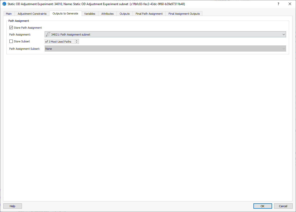Image resolution: width=296 pixels, height=212 pixels.
Task: Increase the Most Used Paths count
Action: [x=77, y=40]
